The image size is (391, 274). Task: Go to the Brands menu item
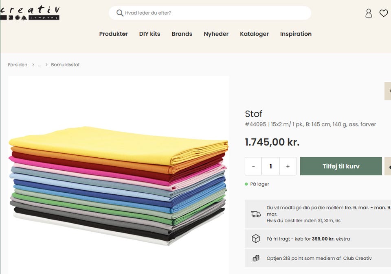pos(182,34)
